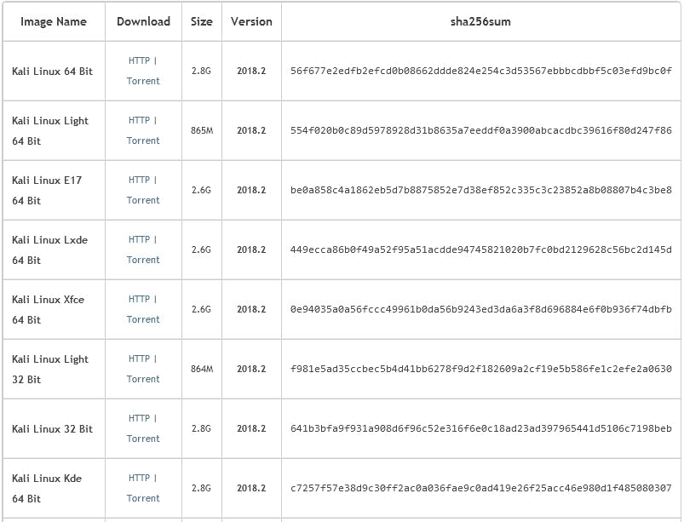Viewport: 684px width, 522px height.
Task: Open HTTP download for Kali Linux E17
Action: [139, 181]
